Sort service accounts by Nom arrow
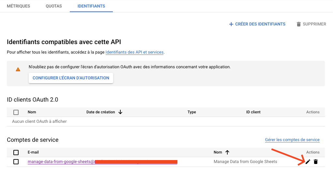Screen dimensions: 333x179 click(x=227, y=152)
